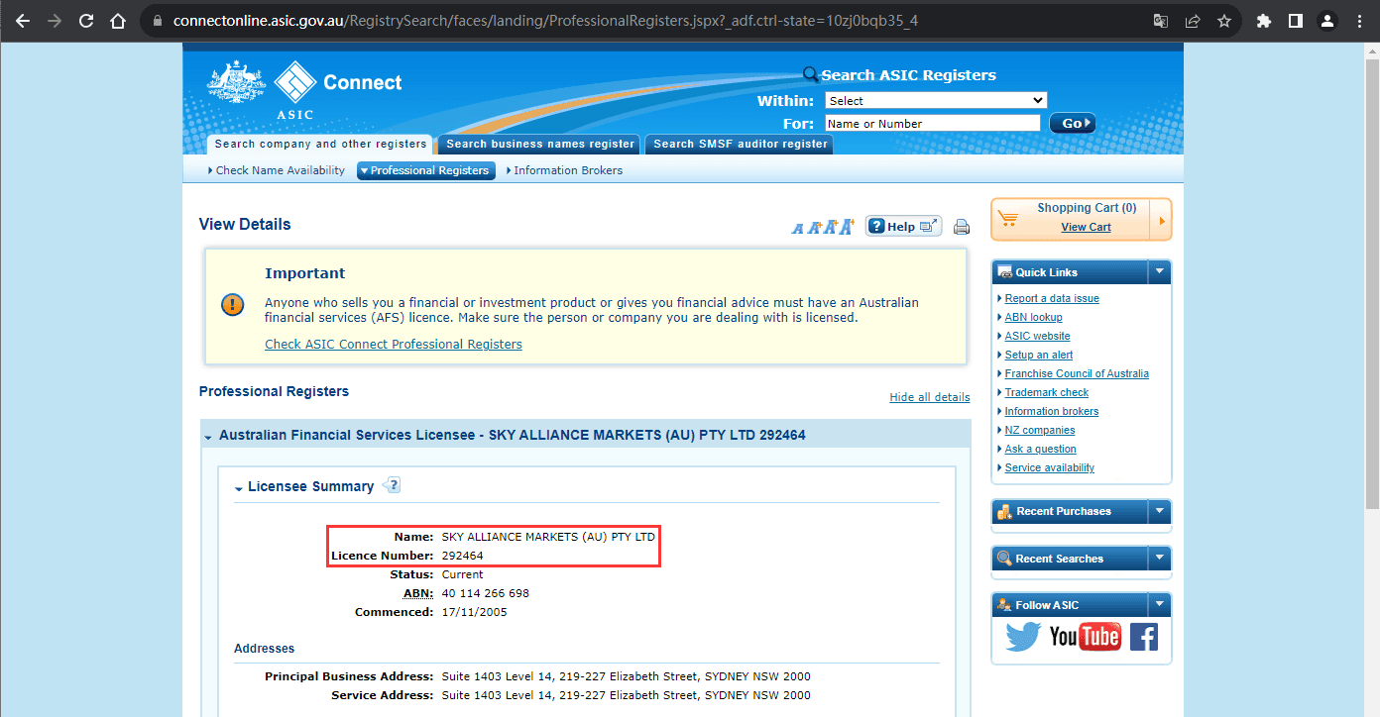Click the Name or Number search field
This screenshot has width=1380, height=717.
pyautogui.click(x=933, y=124)
